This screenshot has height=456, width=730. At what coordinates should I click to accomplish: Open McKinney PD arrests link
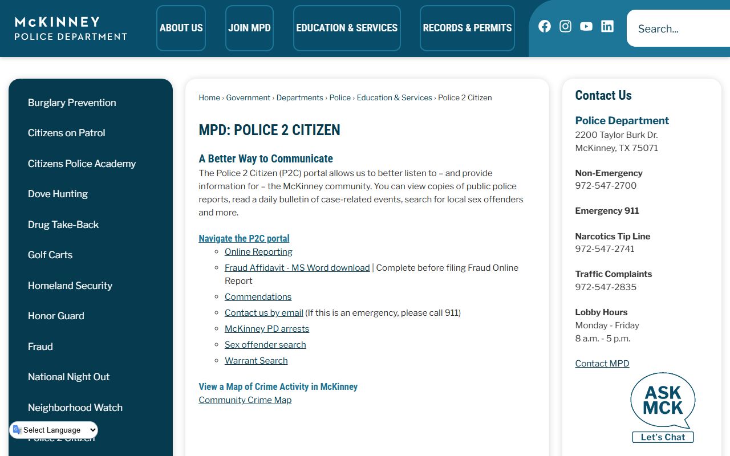coord(267,328)
